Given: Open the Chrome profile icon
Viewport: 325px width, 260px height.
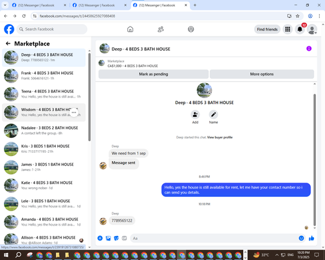Looking at the screenshot, I should (x=310, y=16).
